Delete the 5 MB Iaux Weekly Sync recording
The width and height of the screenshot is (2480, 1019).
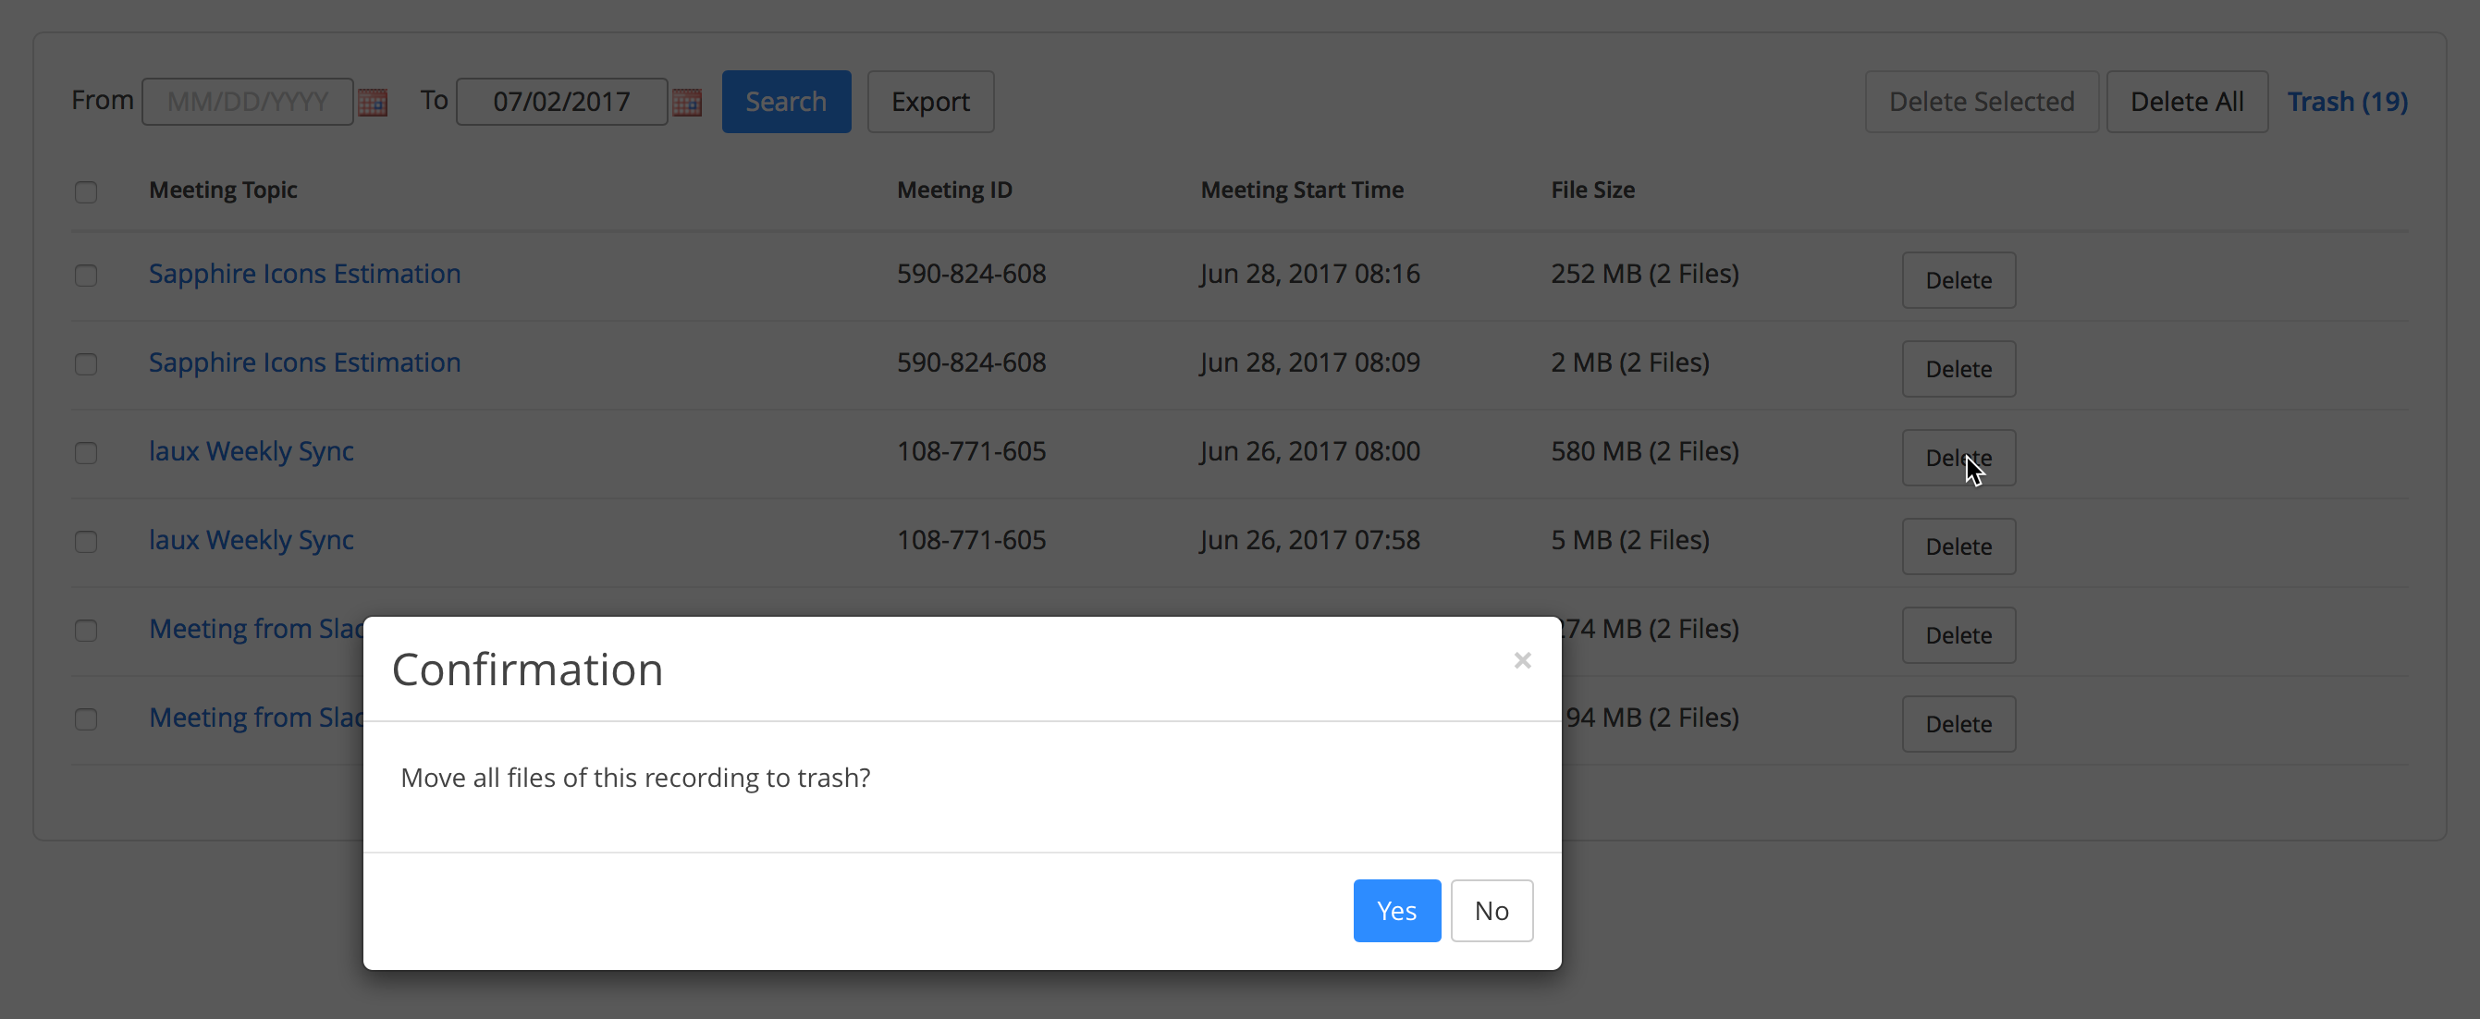click(1958, 546)
